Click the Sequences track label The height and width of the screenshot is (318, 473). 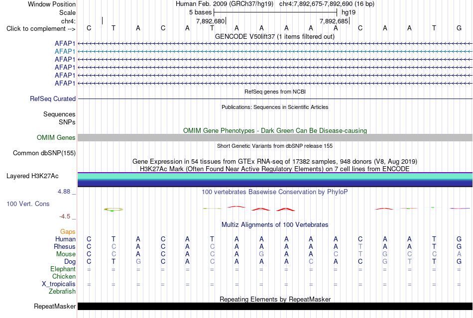coord(59,114)
